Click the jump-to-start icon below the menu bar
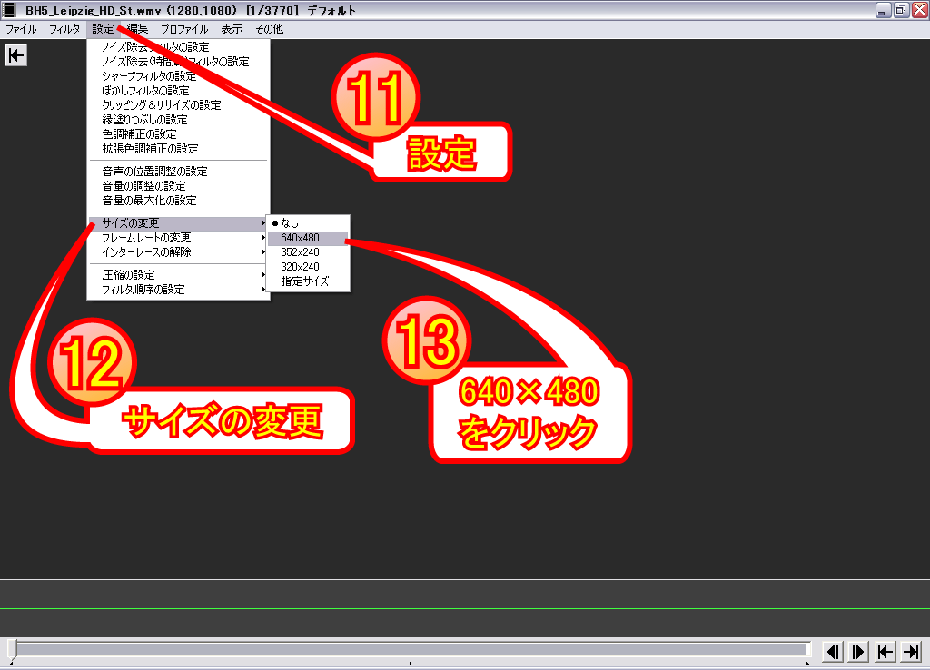 coord(15,55)
